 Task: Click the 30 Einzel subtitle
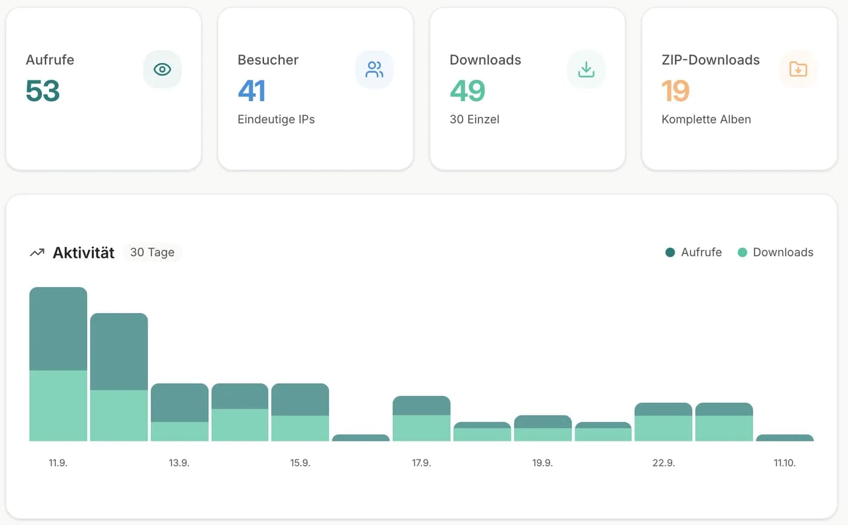pyautogui.click(x=474, y=119)
